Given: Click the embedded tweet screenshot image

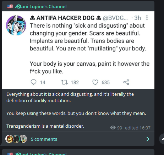Looking at the screenshot, I should 78,50.
